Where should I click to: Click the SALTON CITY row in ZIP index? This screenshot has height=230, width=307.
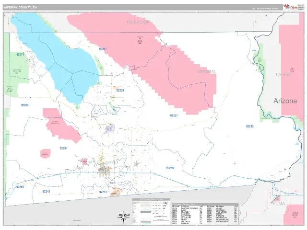223,218
